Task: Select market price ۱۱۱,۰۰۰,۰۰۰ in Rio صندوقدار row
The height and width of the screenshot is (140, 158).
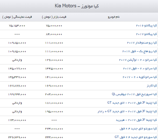Action: click(x=54, y=43)
